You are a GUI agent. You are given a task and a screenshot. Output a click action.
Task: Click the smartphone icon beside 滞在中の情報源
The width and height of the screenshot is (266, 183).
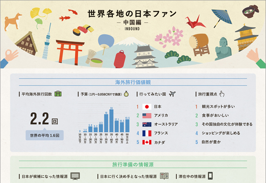[210, 176]
